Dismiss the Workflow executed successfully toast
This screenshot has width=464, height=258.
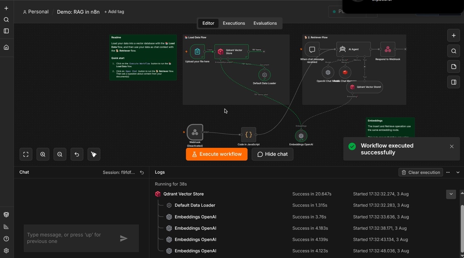452,146
